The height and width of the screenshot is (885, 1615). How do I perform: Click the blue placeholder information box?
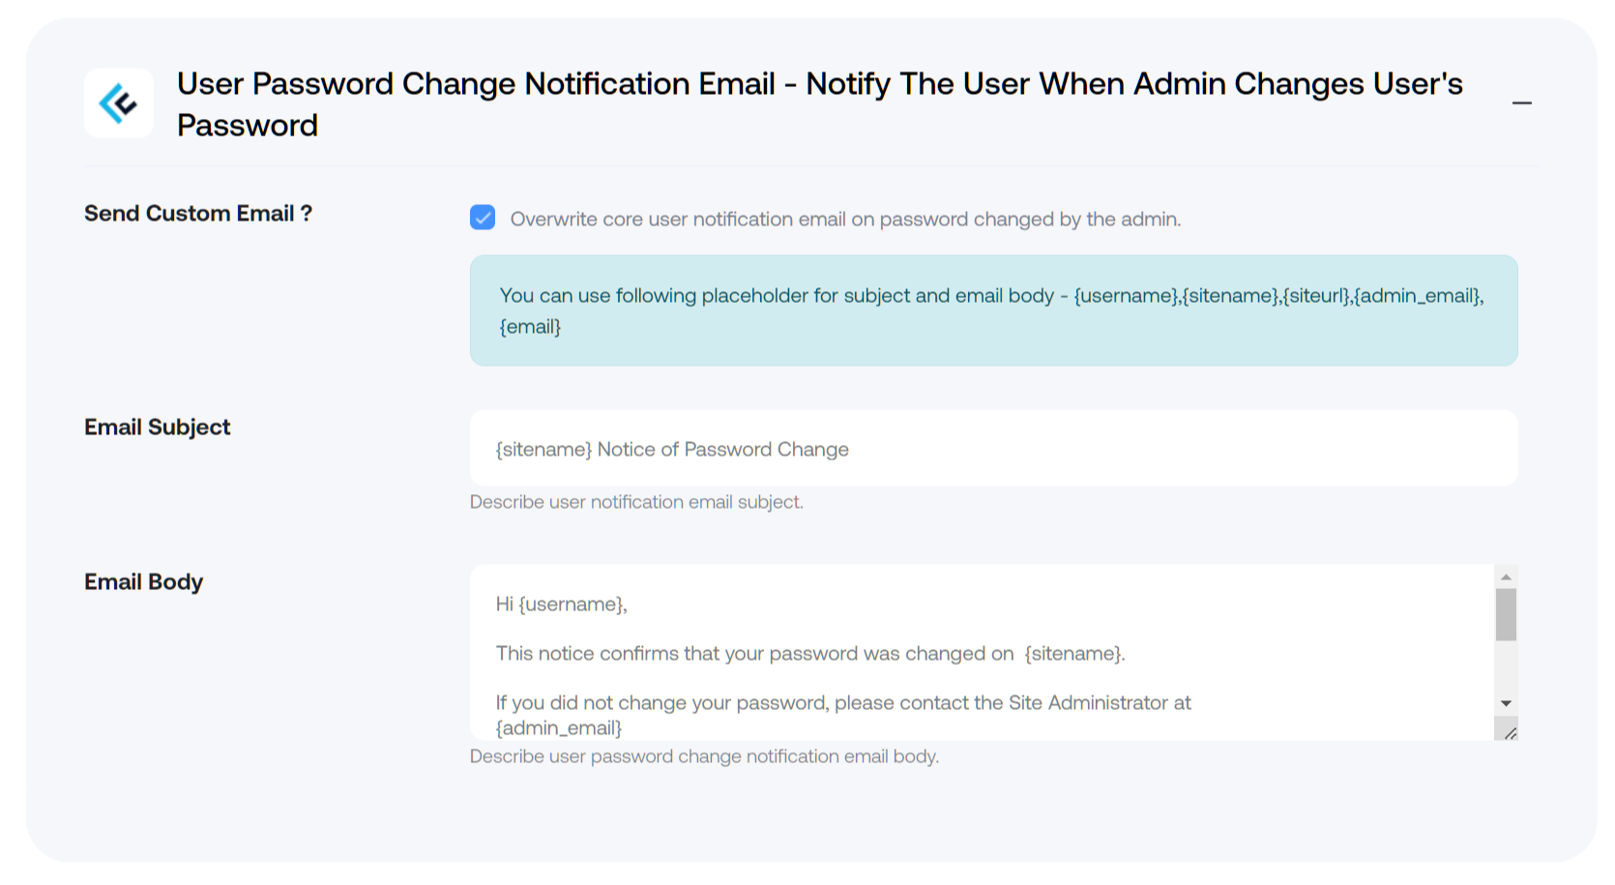tap(993, 310)
